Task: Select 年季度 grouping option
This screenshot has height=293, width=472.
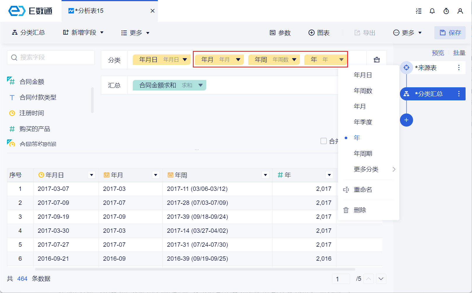Action: tap(363, 122)
